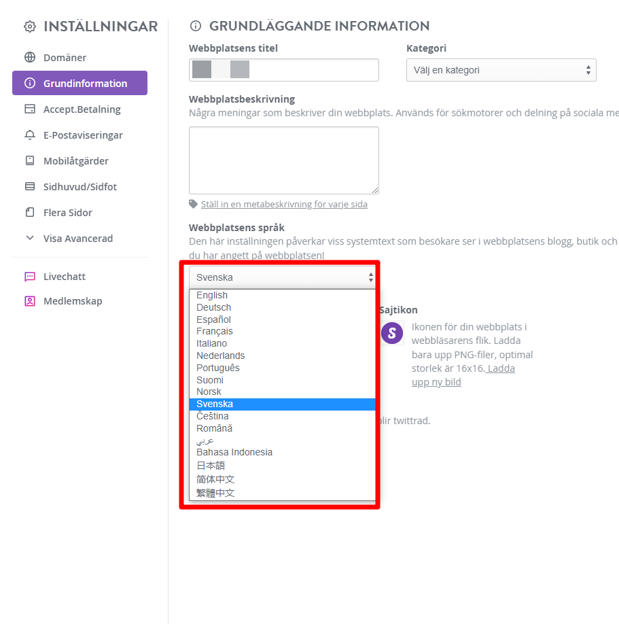Click the Mobilåtgärder phone icon

coord(30,160)
